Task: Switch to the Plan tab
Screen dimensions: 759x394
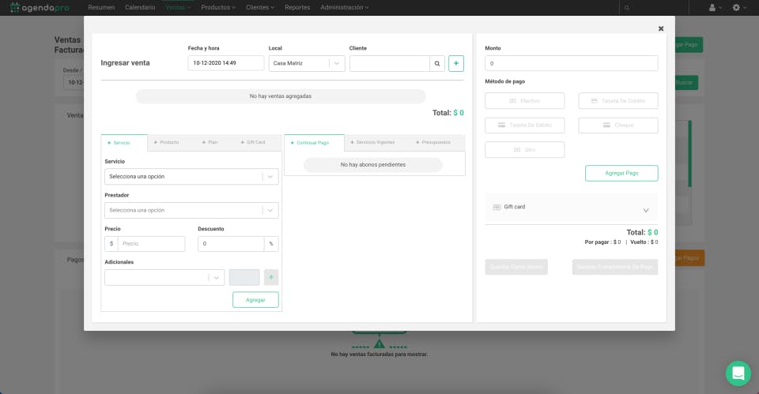Action: (210, 142)
